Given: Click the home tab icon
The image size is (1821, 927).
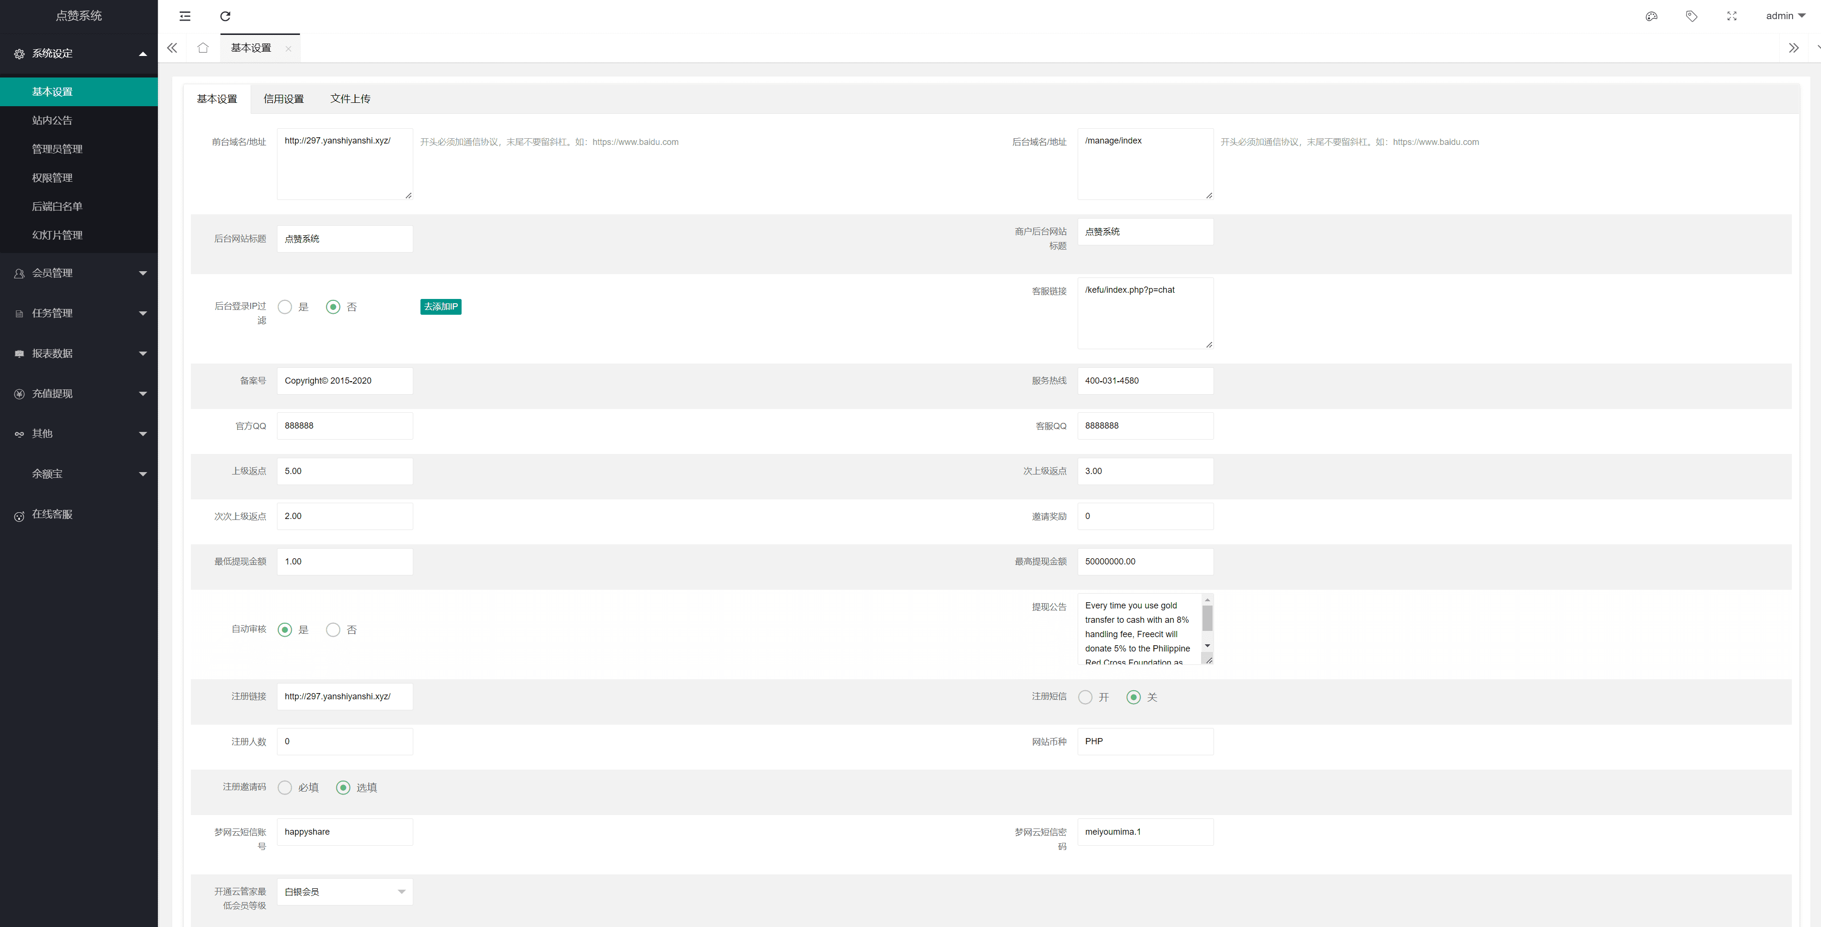Looking at the screenshot, I should pos(203,48).
